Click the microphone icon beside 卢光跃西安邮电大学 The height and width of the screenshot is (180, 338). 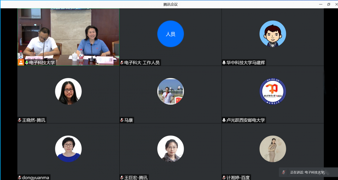tap(224, 120)
